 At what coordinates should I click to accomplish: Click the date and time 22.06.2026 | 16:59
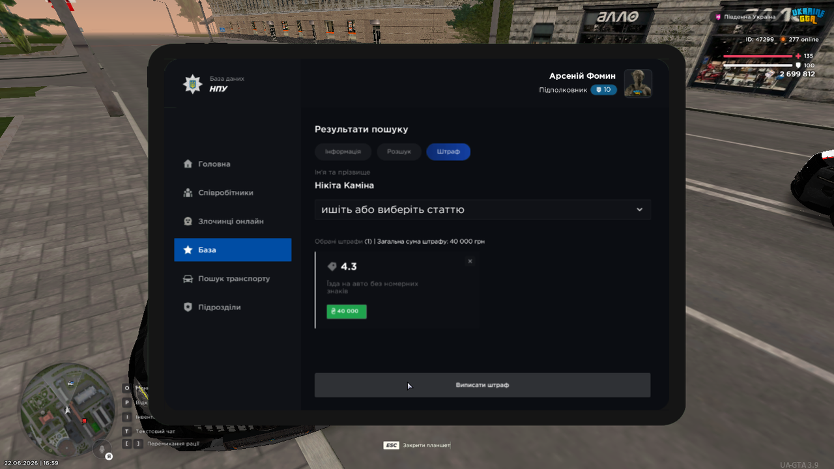pos(31,463)
